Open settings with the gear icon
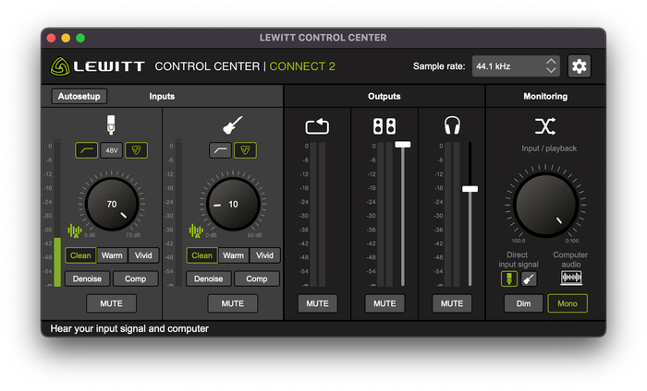Viewport: 647px width, 391px height. 579,66
